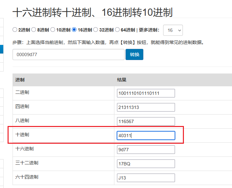Viewport: 232px width, 188px height.
Task: Select the 8进制 radio option
Action: (34, 30)
